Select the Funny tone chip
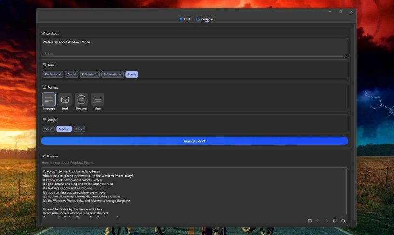This screenshot has height=235, width=394. 132,74
